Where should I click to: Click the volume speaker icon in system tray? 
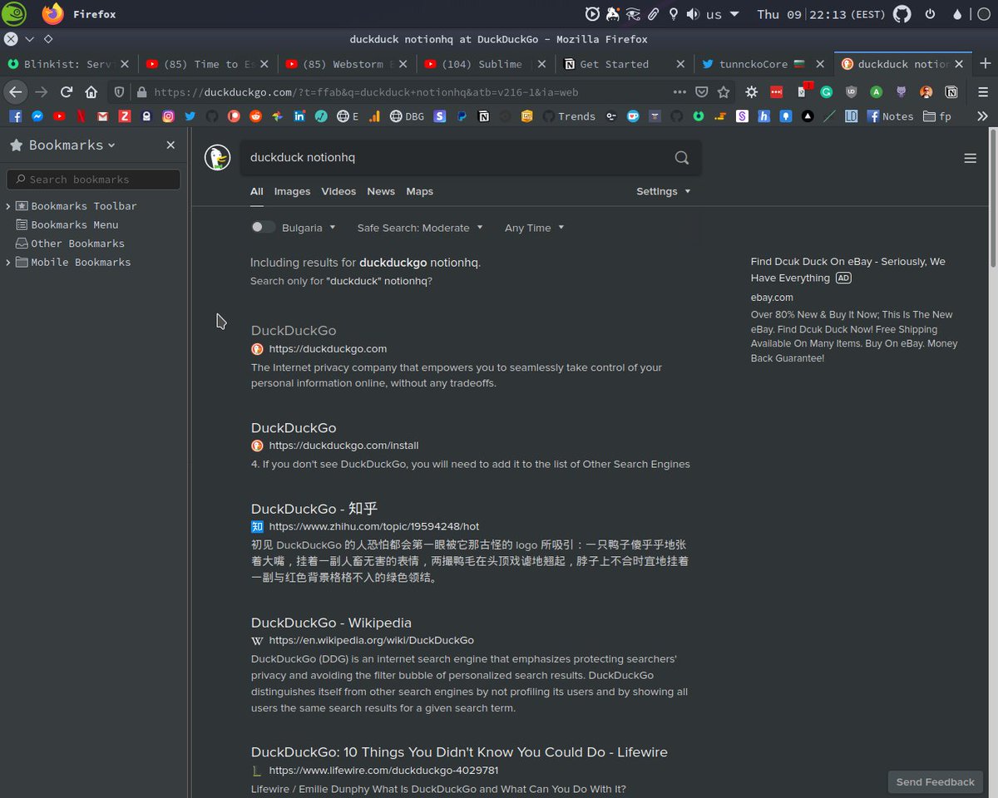click(x=692, y=14)
